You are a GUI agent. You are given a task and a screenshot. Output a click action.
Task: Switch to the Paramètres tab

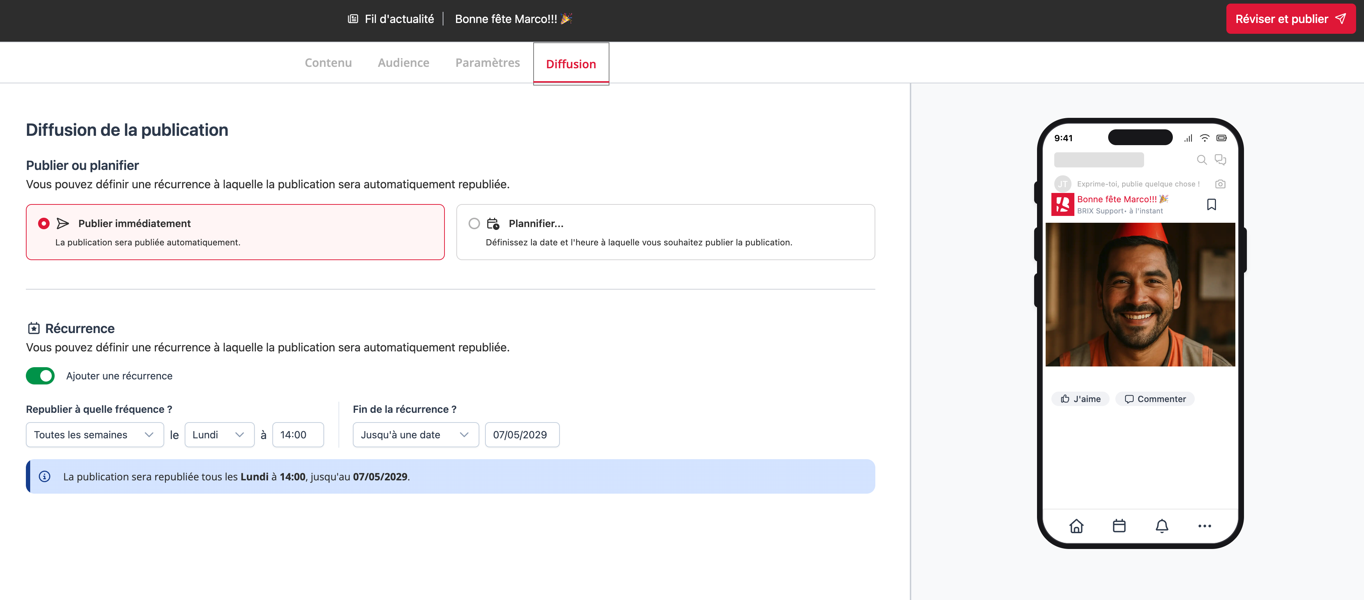click(488, 63)
